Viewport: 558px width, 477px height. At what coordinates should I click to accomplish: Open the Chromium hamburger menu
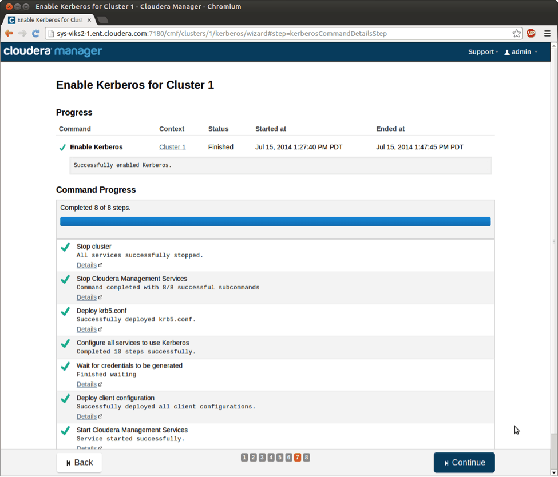[x=548, y=34]
